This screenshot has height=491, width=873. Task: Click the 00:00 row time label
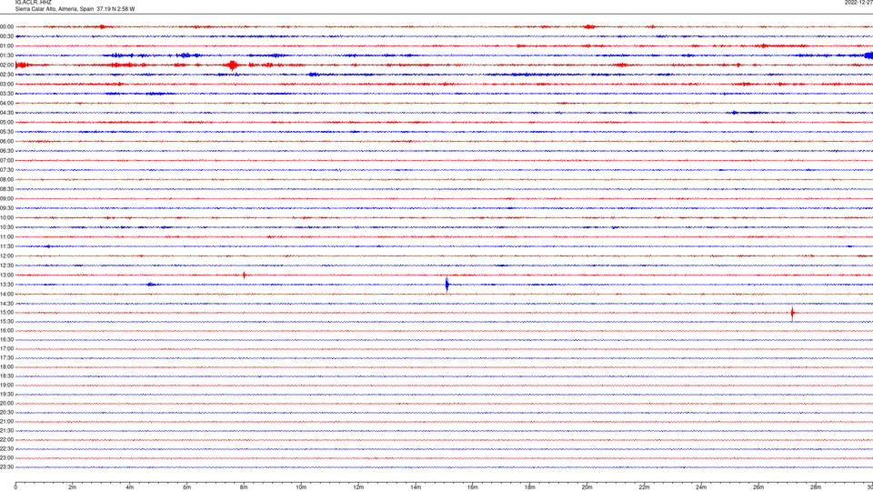(6, 26)
